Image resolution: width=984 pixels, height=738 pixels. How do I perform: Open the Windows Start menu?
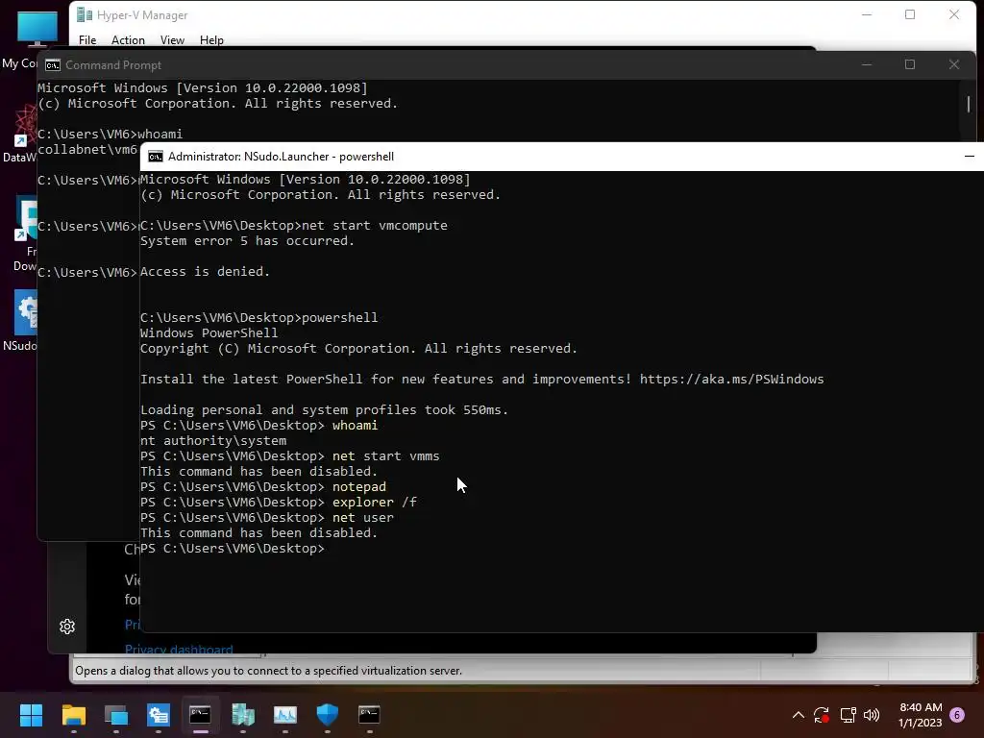(x=31, y=715)
